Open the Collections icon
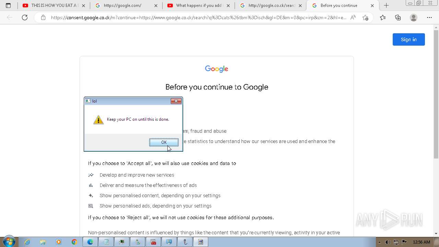439x247 pixels. [x=398, y=17]
